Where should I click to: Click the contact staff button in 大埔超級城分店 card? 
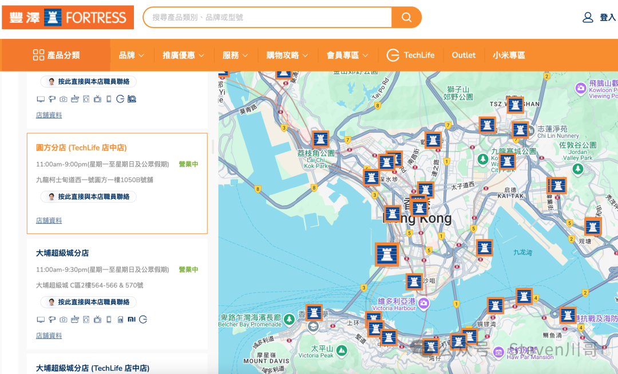click(89, 302)
